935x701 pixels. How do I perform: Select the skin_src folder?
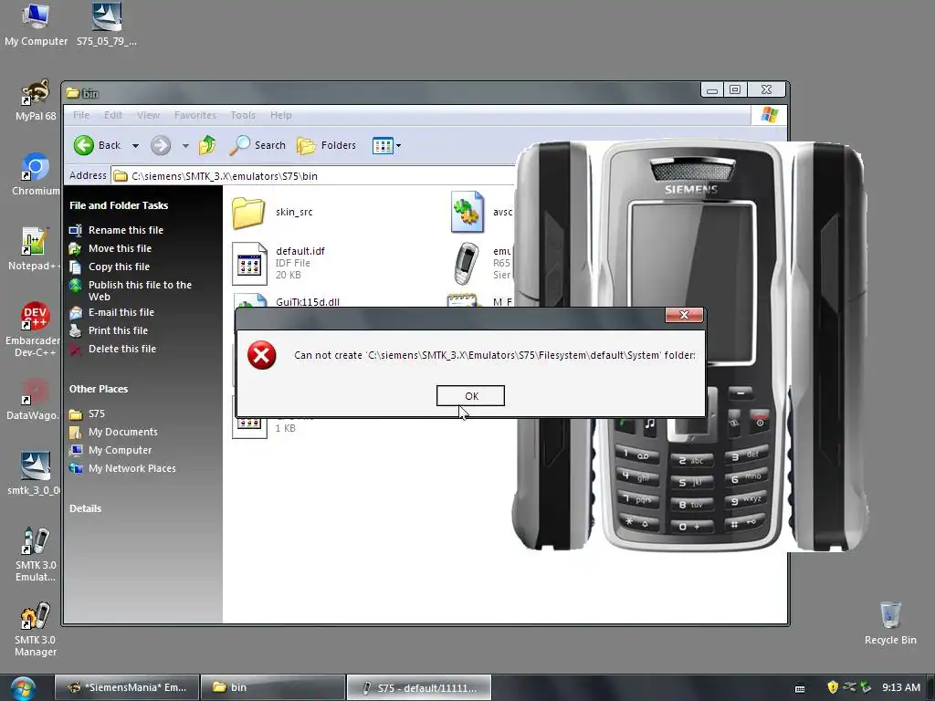272,212
